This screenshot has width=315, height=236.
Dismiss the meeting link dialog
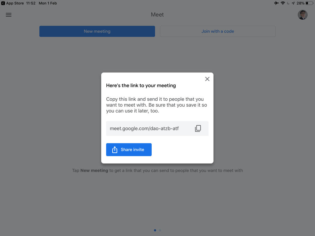point(207,79)
